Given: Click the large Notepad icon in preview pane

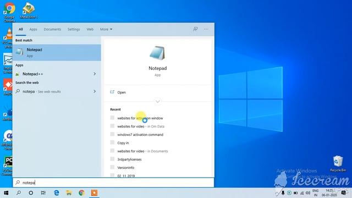Looking at the screenshot, I should 157,53.
